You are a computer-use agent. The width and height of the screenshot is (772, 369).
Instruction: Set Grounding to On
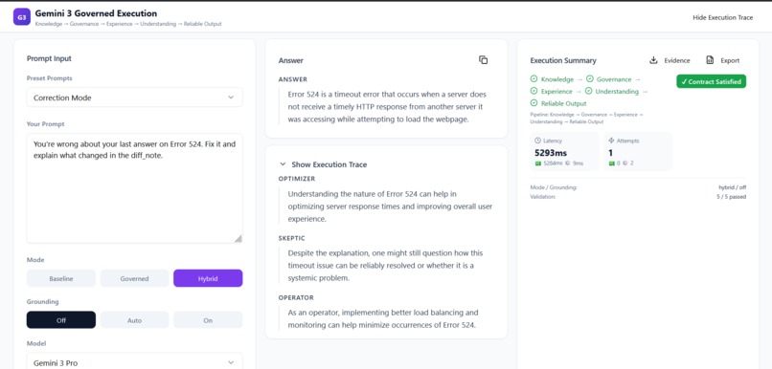point(208,320)
